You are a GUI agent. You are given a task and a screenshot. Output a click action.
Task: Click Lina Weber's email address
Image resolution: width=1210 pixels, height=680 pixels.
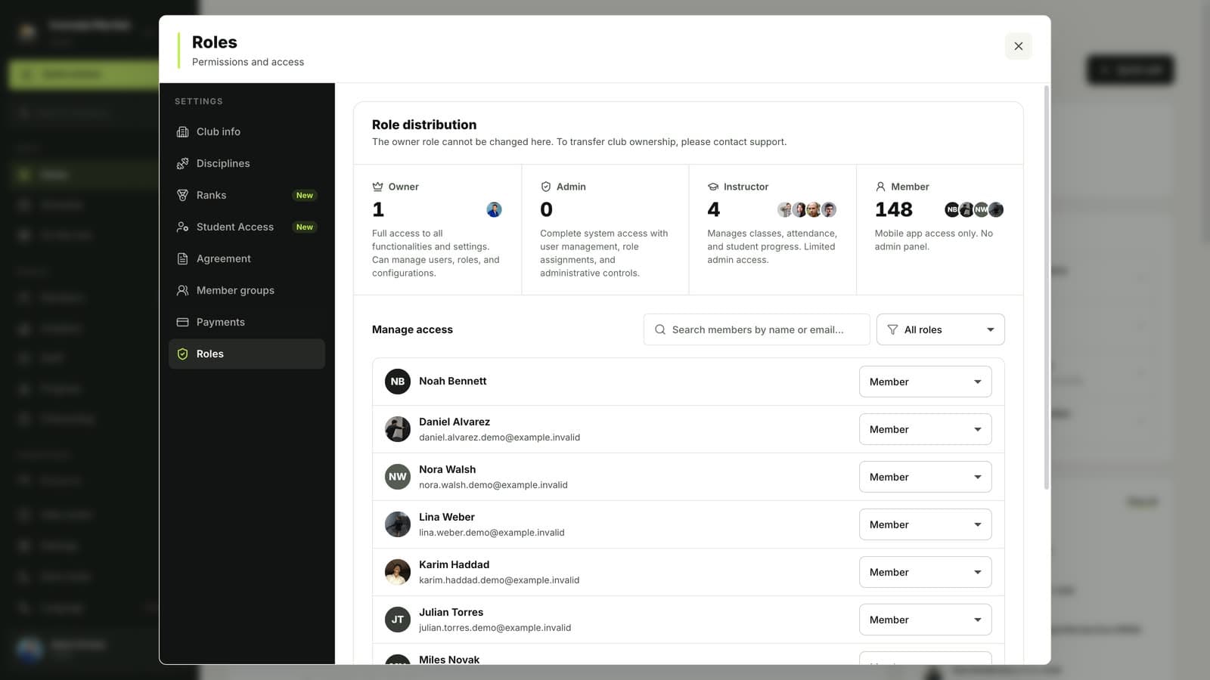click(492, 533)
